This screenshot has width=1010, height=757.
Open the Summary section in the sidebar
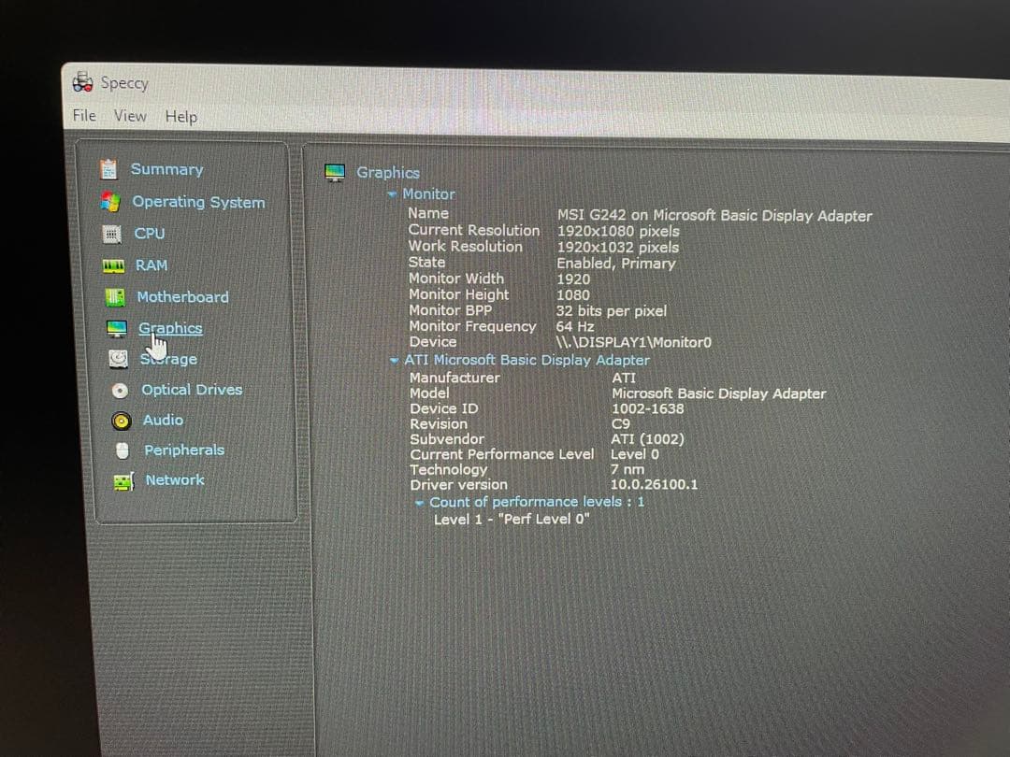point(108,169)
